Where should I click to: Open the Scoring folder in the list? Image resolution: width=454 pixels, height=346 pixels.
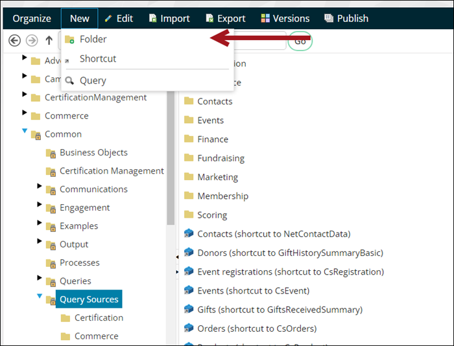tap(212, 215)
